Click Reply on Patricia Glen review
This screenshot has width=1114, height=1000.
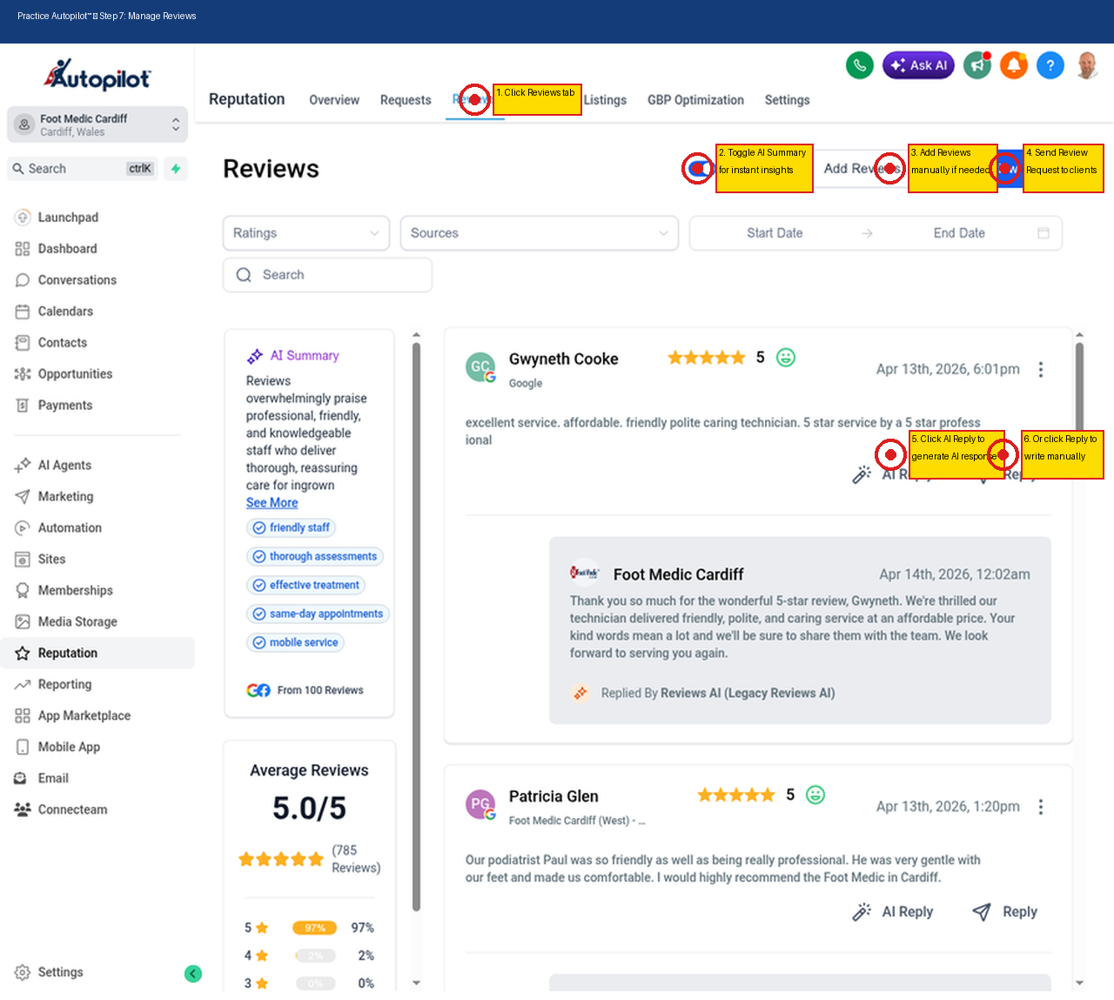tap(1005, 912)
